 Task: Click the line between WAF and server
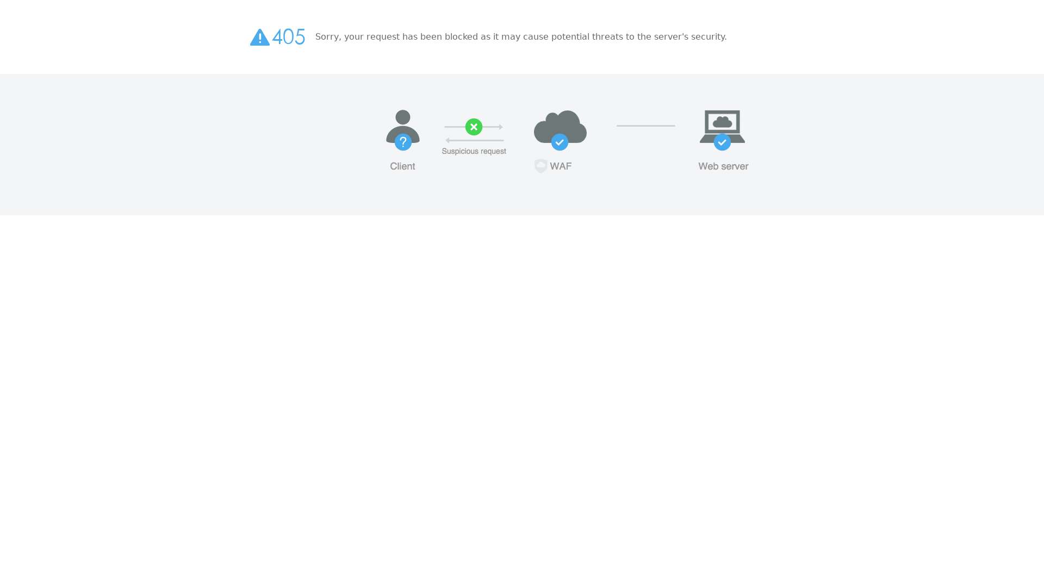click(645, 126)
